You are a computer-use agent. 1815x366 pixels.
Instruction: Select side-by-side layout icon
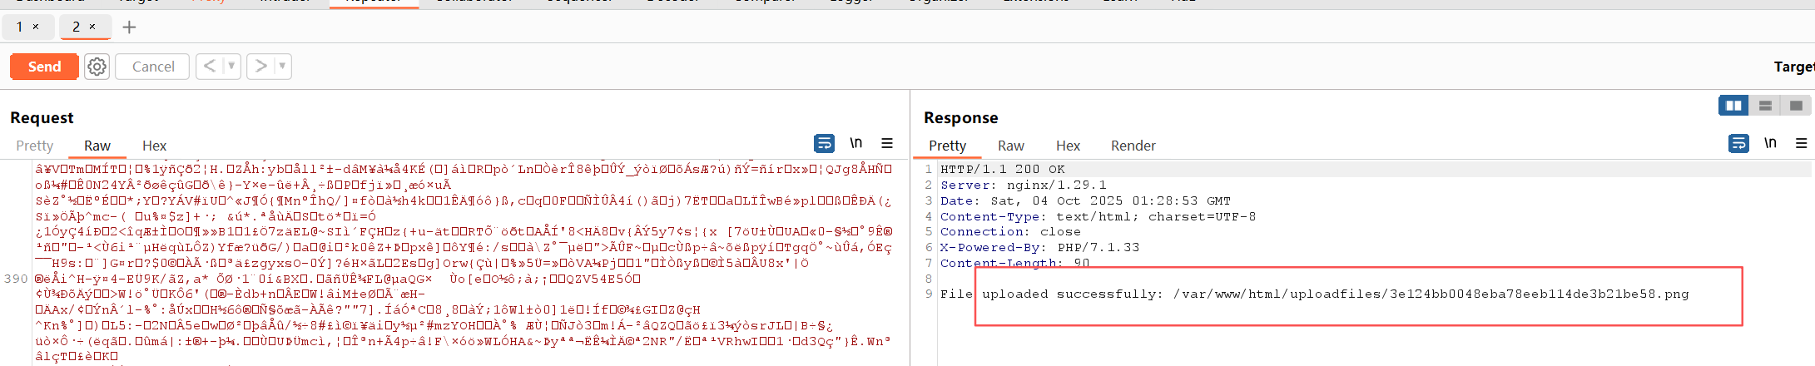(x=1733, y=106)
